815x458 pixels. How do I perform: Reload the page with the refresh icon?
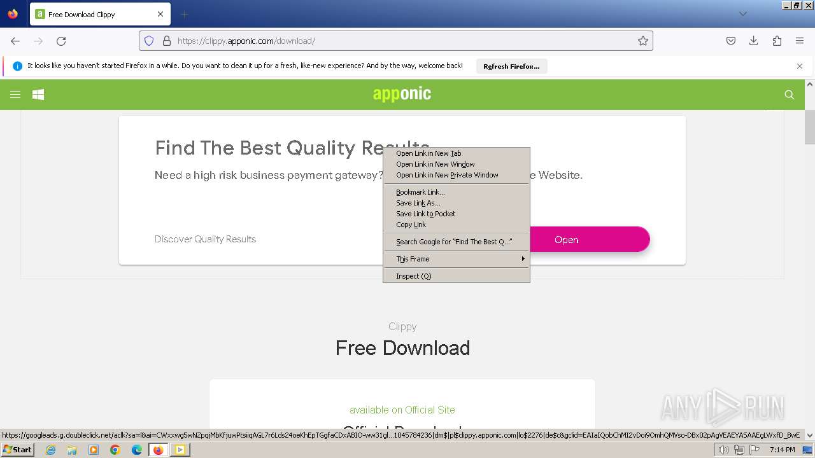(61, 41)
